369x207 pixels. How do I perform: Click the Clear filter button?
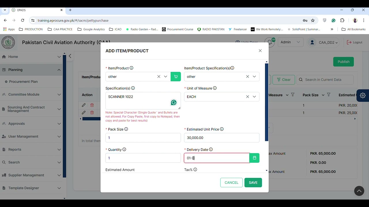284,80
